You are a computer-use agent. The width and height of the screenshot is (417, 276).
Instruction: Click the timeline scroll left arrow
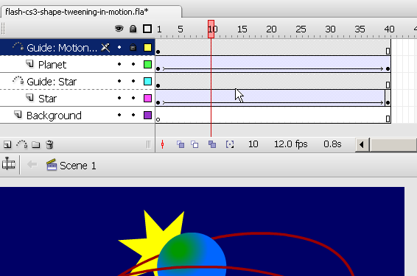point(362,144)
